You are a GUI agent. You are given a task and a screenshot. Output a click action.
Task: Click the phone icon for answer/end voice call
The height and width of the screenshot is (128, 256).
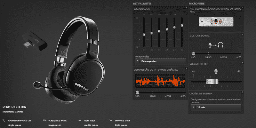(x=4, y=121)
